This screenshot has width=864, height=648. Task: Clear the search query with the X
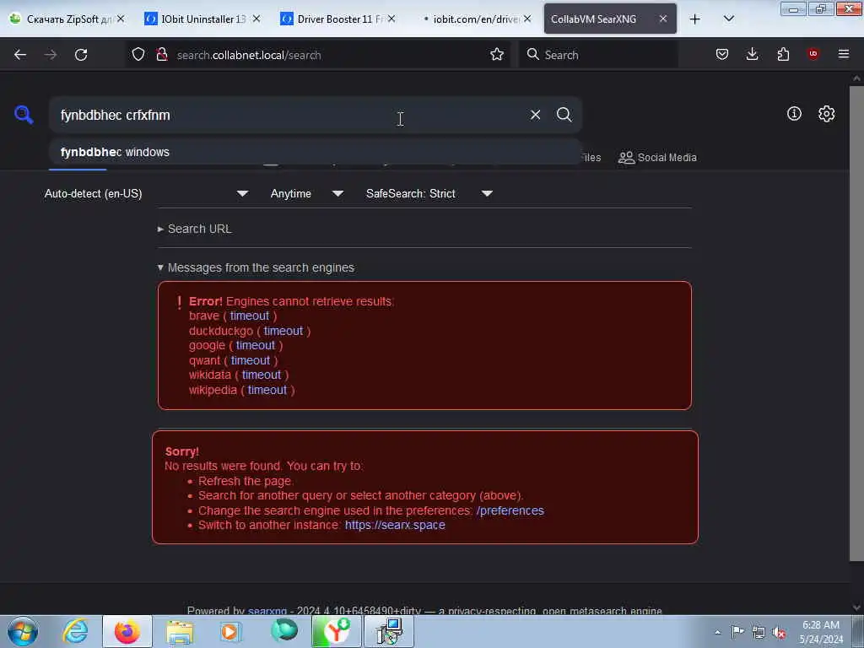(x=535, y=115)
